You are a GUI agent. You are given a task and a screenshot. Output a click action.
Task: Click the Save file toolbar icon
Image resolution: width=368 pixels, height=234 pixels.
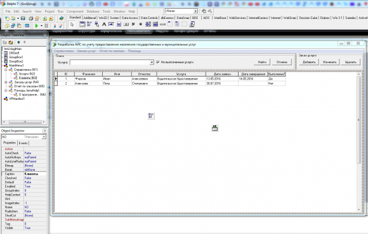point(23,18)
